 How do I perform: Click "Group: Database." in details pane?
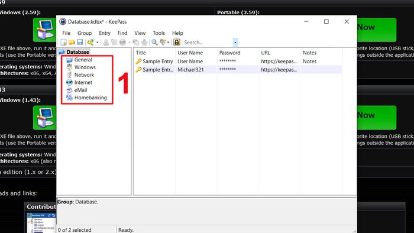click(x=77, y=202)
